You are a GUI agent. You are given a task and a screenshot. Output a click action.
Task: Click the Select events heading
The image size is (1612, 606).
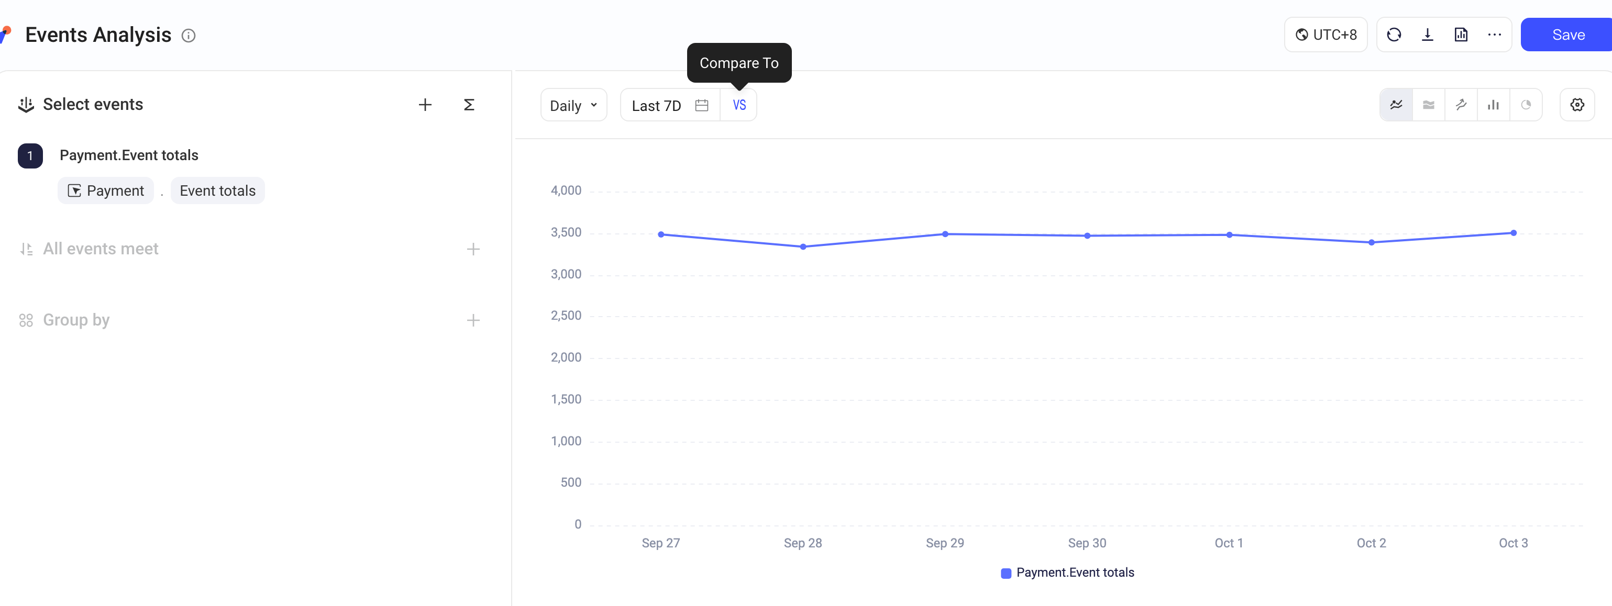tap(93, 105)
